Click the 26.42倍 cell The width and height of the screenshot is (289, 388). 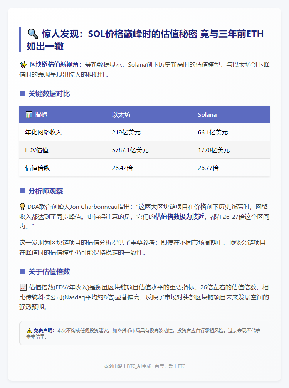tap(122, 168)
